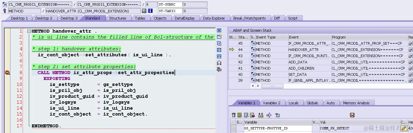Image resolution: width=413 pixels, height=133 pixels.
Task: Click the event type icon before METHOD field
Action: [4, 11]
